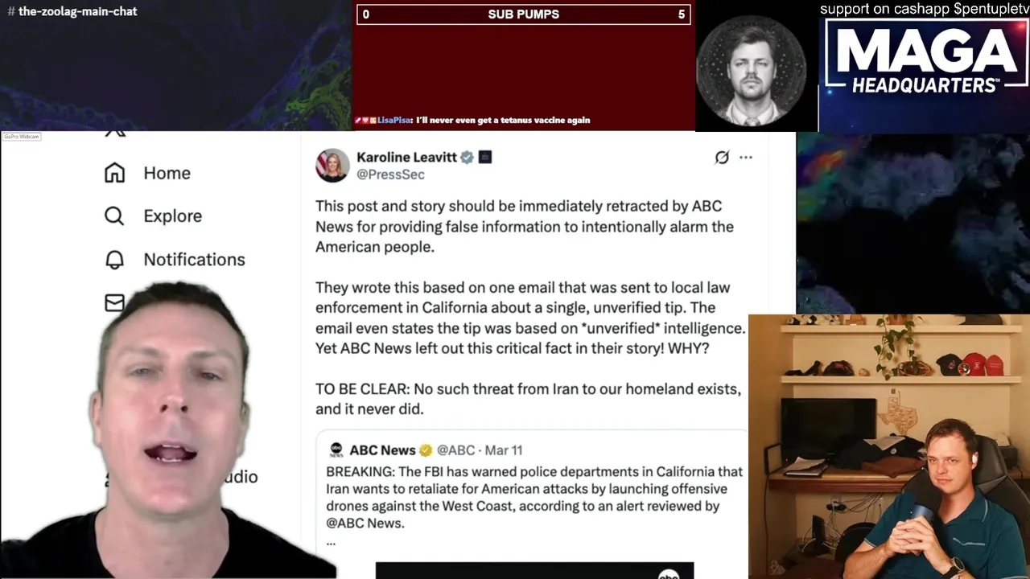Click the the-zoolag-main-chat channel name
Viewport: 1030px width, 579px height.
pyautogui.click(x=77, y=11)
